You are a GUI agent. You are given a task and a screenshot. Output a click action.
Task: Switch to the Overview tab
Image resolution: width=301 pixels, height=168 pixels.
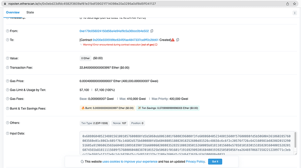coord(13,13)
